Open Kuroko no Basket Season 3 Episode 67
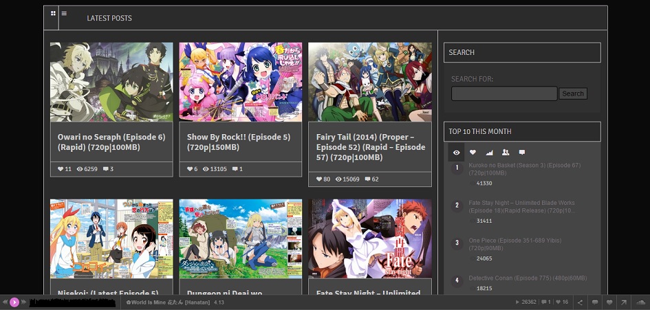The width and height of the screenshot is (650, 310). (x=524, y=169)
